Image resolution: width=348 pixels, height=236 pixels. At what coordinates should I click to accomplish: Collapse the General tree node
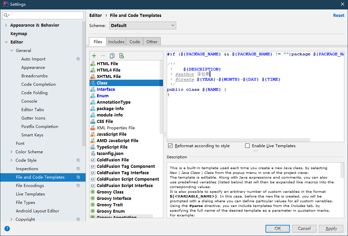click(x=11, y=51)
